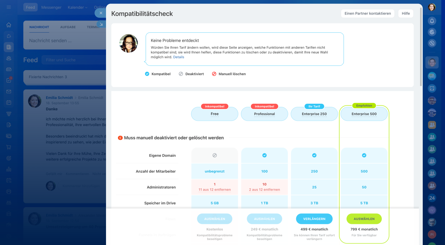Image resolution: width=445 pixels, height=245 pixels.
Task: Select the Enterprise 500 plan pill
Action: (364, 114)
